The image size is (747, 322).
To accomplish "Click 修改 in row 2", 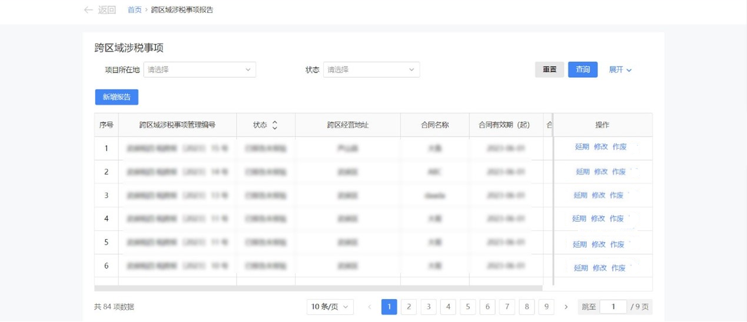I will pos(600,172).
